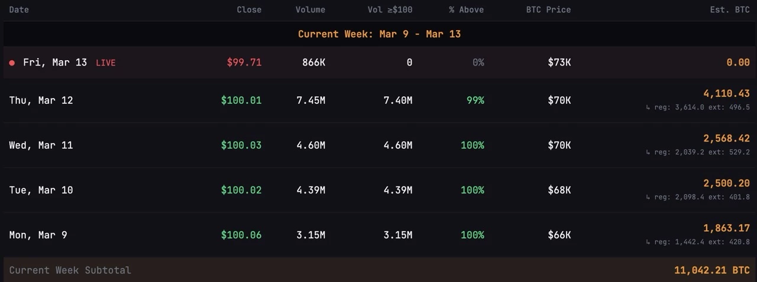Viewport: 757px width, 282px height.
Task: Select the Wed, Mar 11 date row
Action: tap(41, 145)
